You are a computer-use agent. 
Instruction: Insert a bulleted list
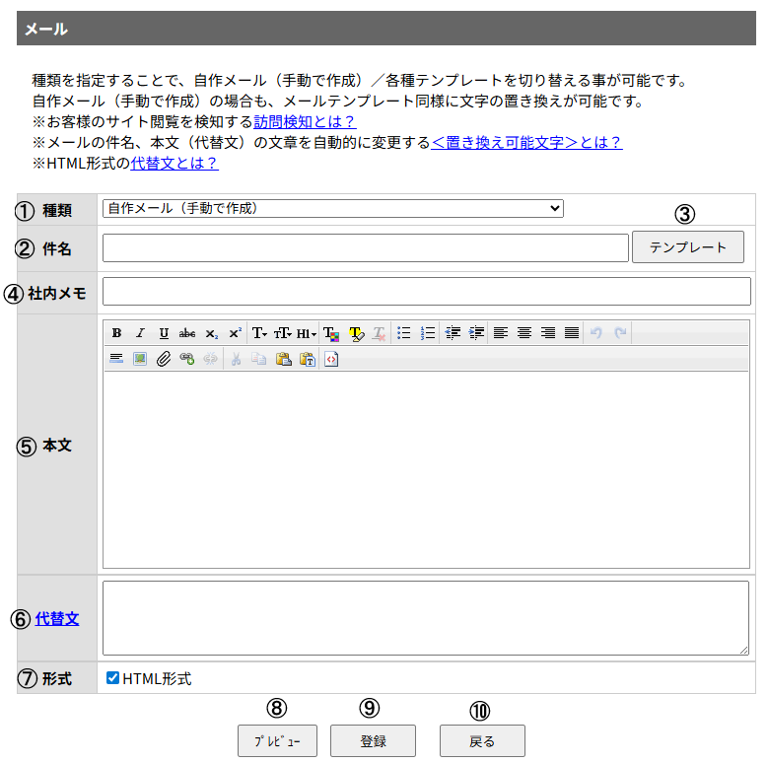[x=403, y=333]
